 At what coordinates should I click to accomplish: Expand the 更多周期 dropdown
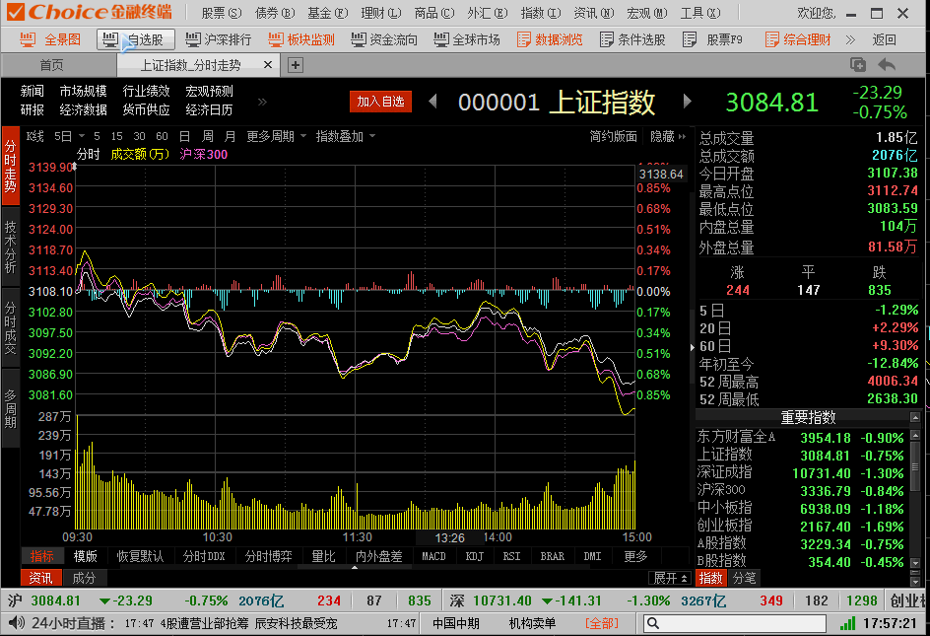(x=276, y=136)
